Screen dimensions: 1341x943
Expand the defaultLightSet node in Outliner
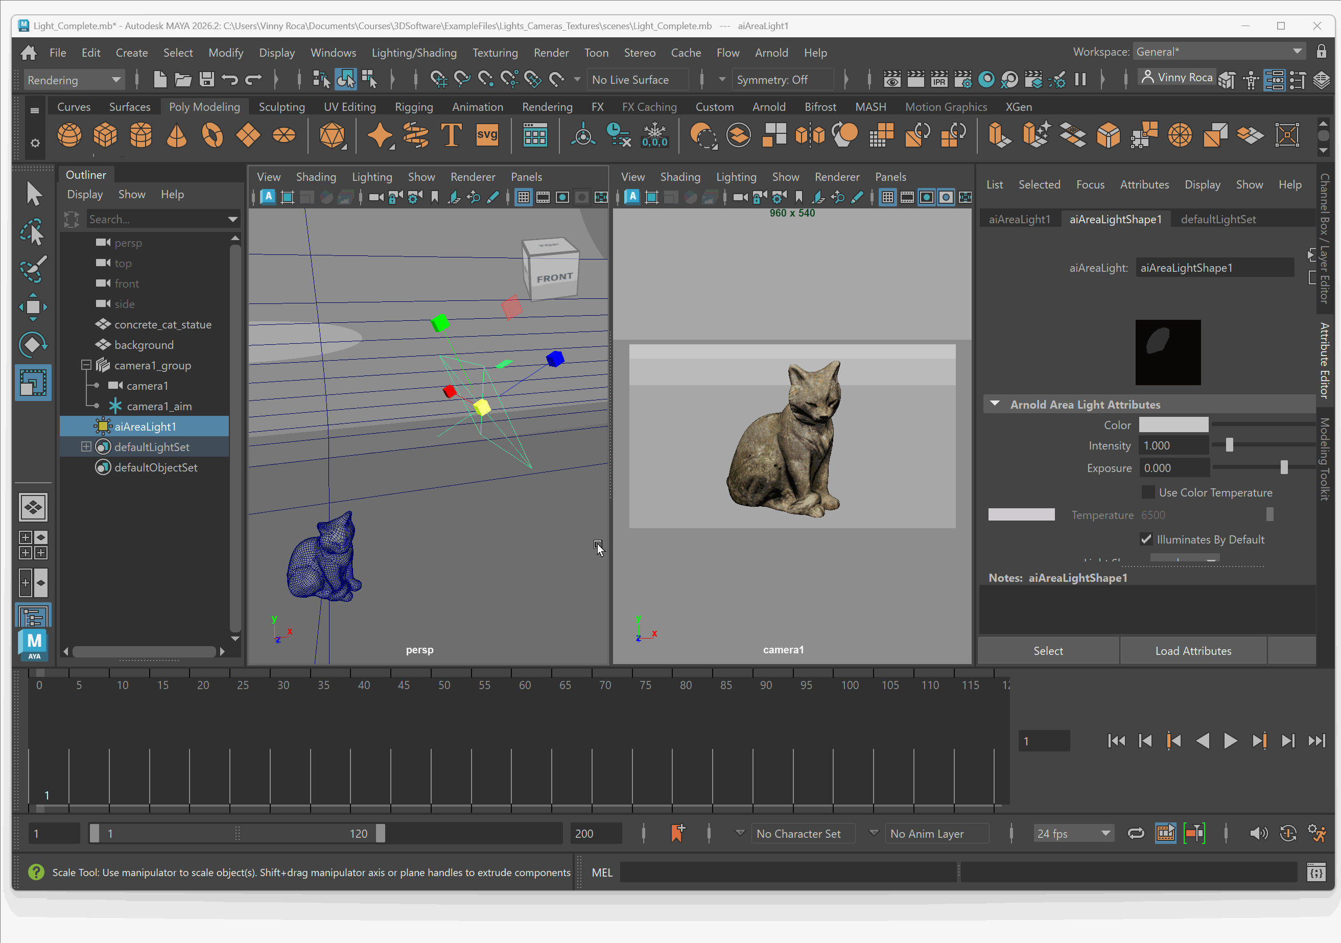pos(86,446)
